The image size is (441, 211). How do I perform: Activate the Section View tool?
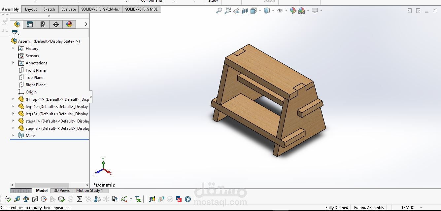[x=245, y=11]
